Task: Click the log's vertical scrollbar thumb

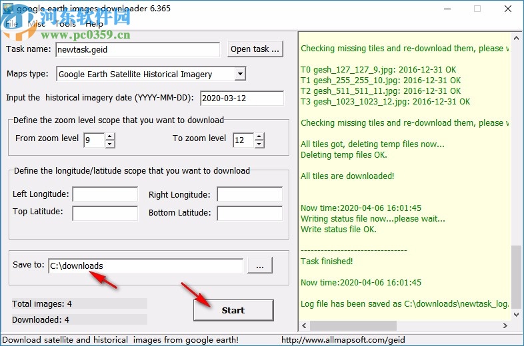Action: click(x=516, y=277)
